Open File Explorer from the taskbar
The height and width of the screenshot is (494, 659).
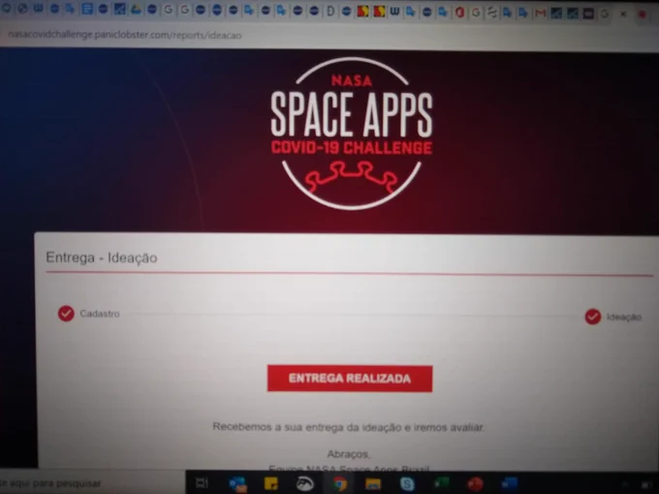pyautogui.click(x=373, y=484)
